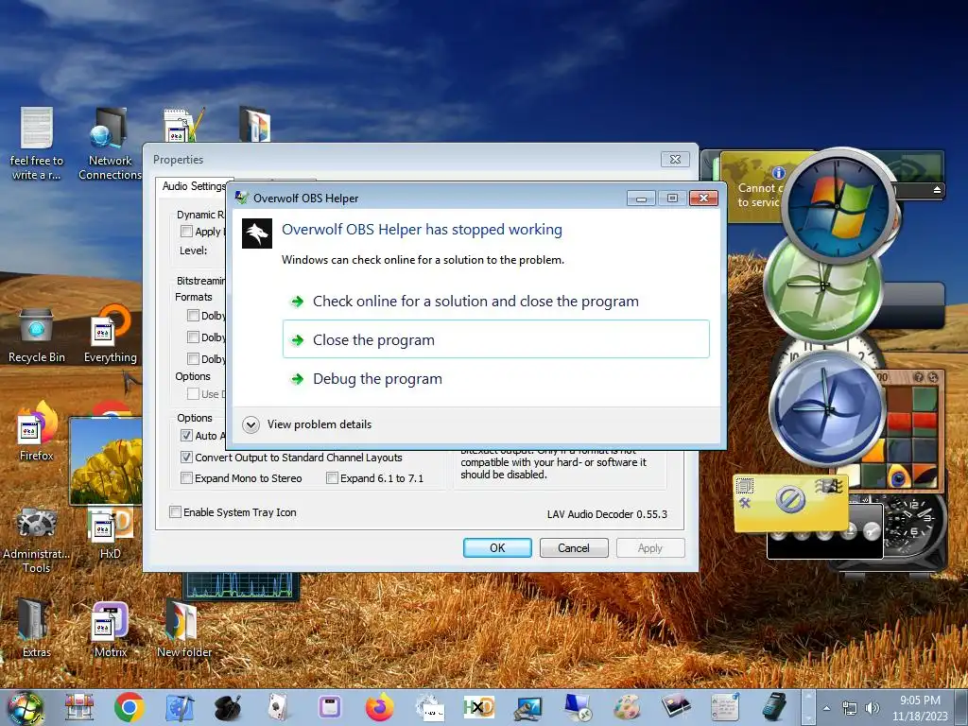Launch Solitaire cards icon in the taskbar

click(278, 707)
